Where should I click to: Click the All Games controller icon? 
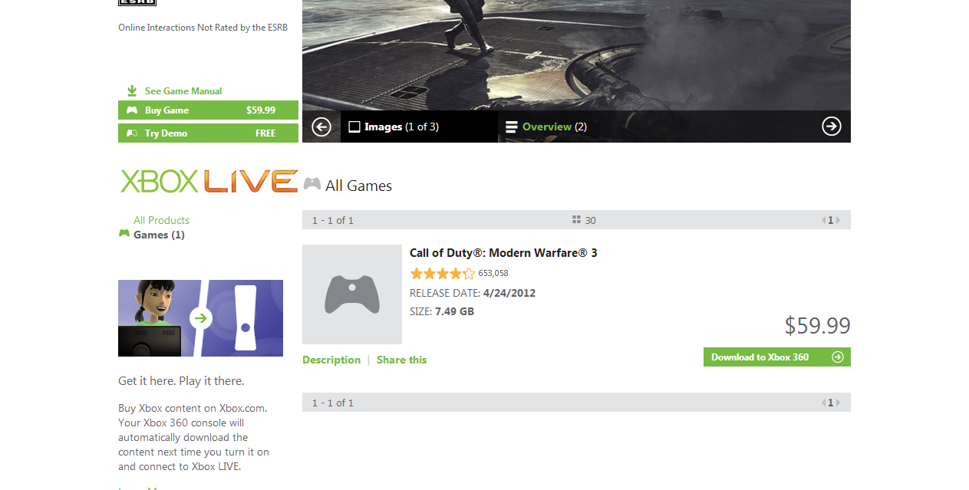click(311, 183)
